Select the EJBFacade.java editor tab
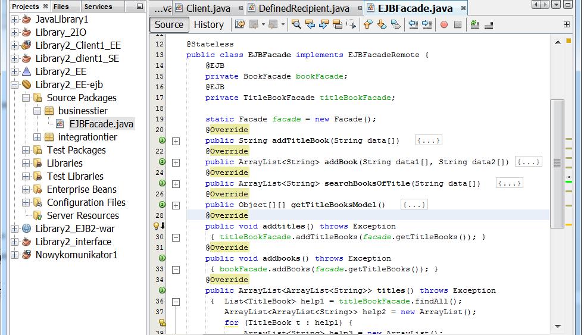This screenshot has width=584, height=335. (415, 8)
